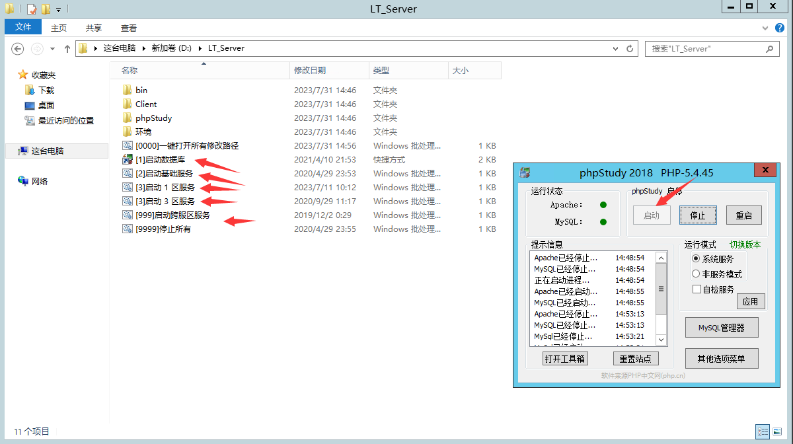793x444 pixels.
Task: Click the refresh icon in address bar
Action: tap(630, 49)
